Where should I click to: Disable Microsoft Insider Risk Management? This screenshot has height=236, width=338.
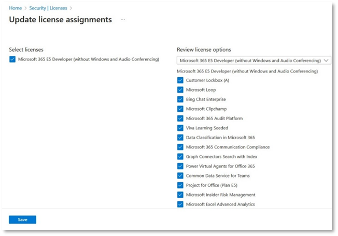pyautogui.click(x=180, y=195)
